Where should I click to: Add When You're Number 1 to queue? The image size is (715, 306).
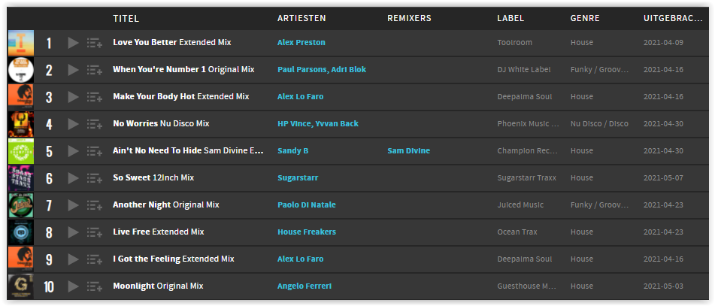pos(95,70)
